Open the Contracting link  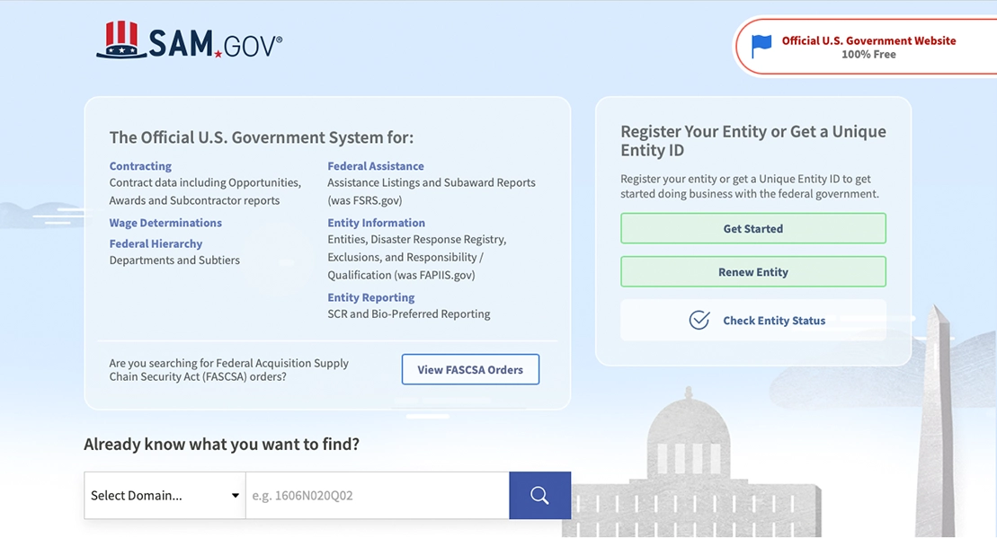pyautogui.click(x=140, y=166)
